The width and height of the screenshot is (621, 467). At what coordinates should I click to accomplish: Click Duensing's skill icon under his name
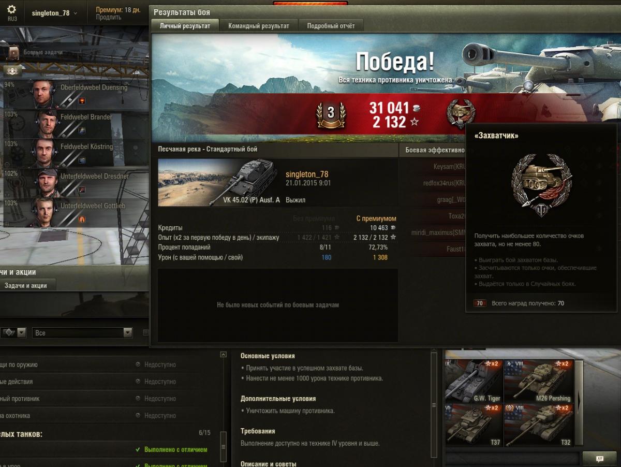[x=82, y=101]
